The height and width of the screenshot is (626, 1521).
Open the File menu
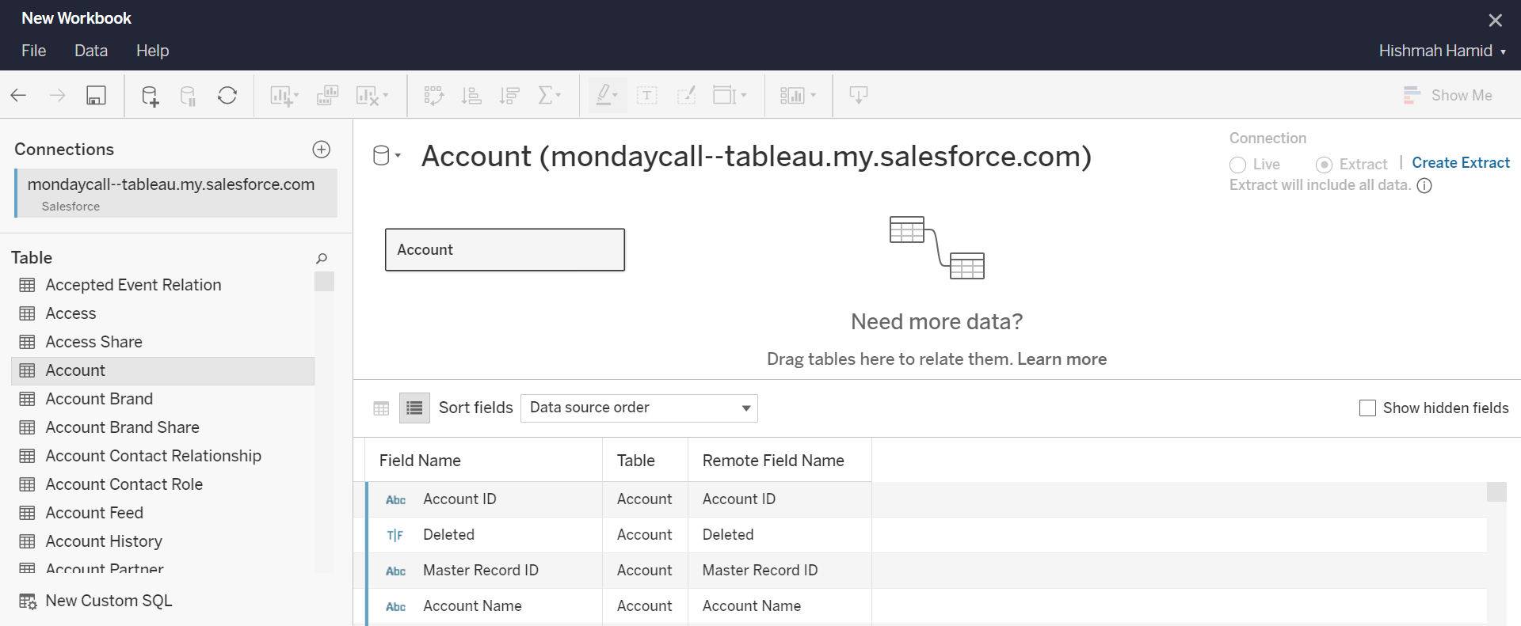33,51
